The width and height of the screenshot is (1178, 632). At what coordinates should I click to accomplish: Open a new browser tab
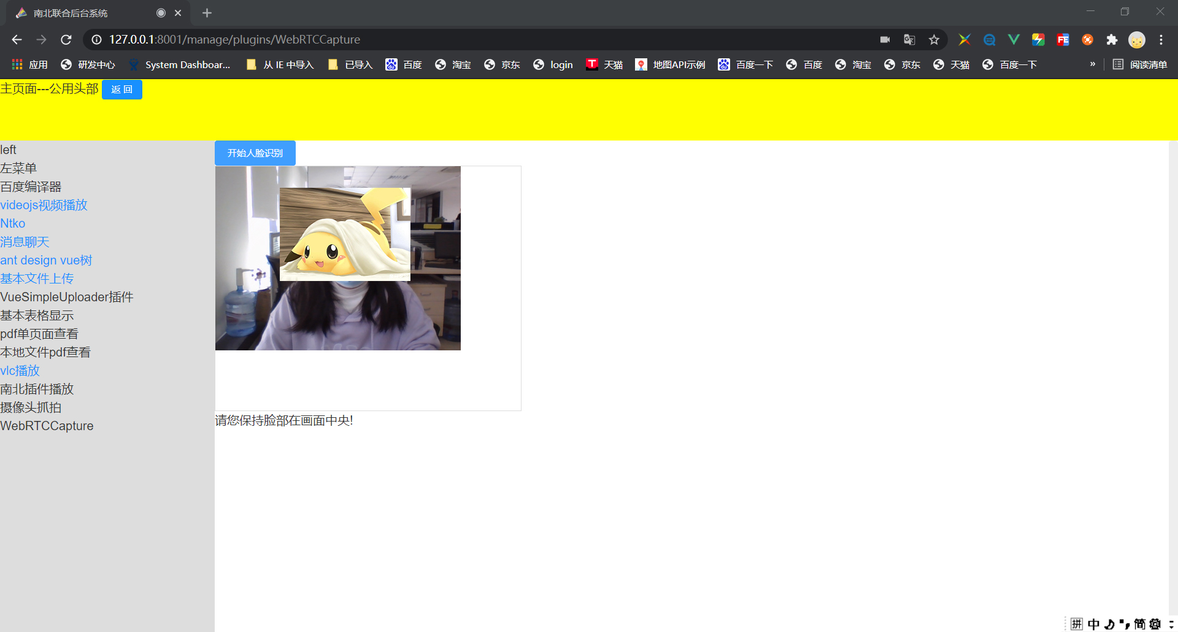207,13
